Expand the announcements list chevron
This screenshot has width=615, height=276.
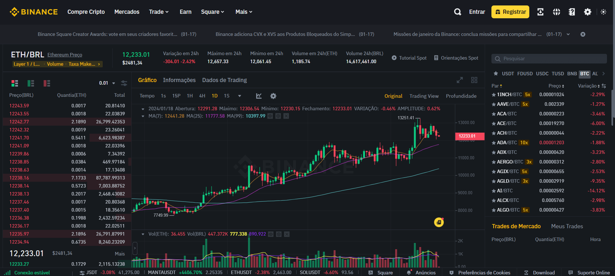[x=568, y=34]
